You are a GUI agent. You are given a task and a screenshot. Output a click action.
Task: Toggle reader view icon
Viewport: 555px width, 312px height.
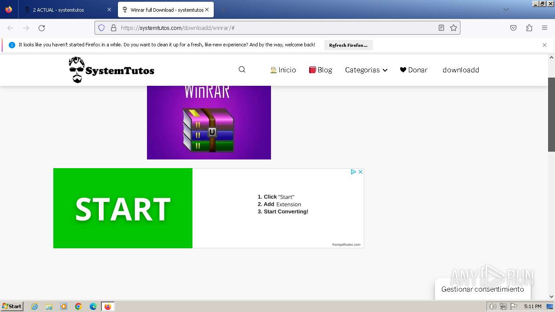pyautogui.click(x=441, y=28)
